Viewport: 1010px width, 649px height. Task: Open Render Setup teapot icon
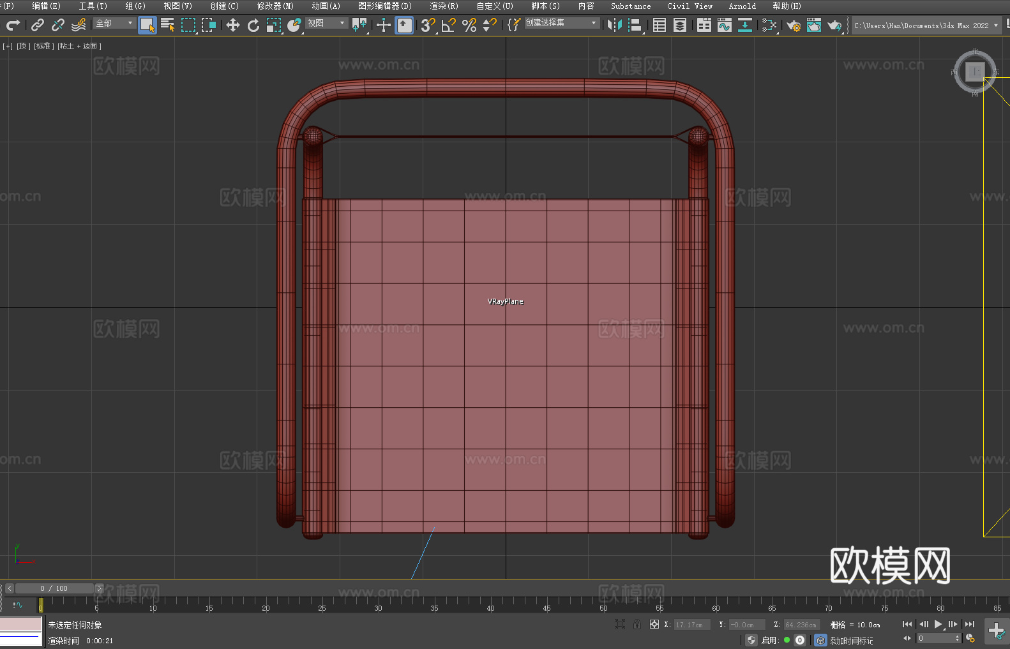tap(794, 25)
